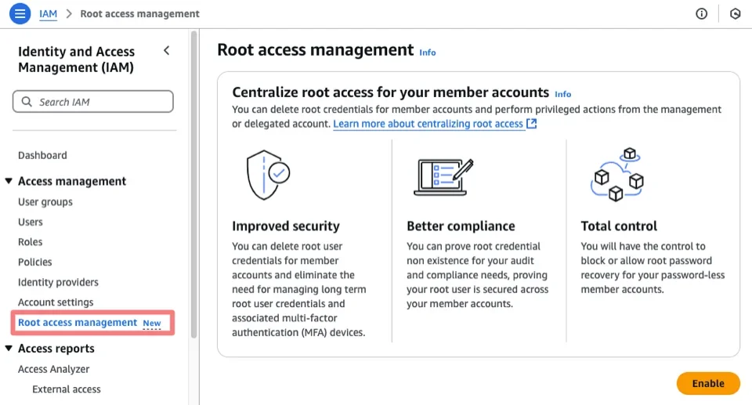752x405 pixels.
Task: Collapse the IAM sidebar with the chevron
Action: [166, 51]
